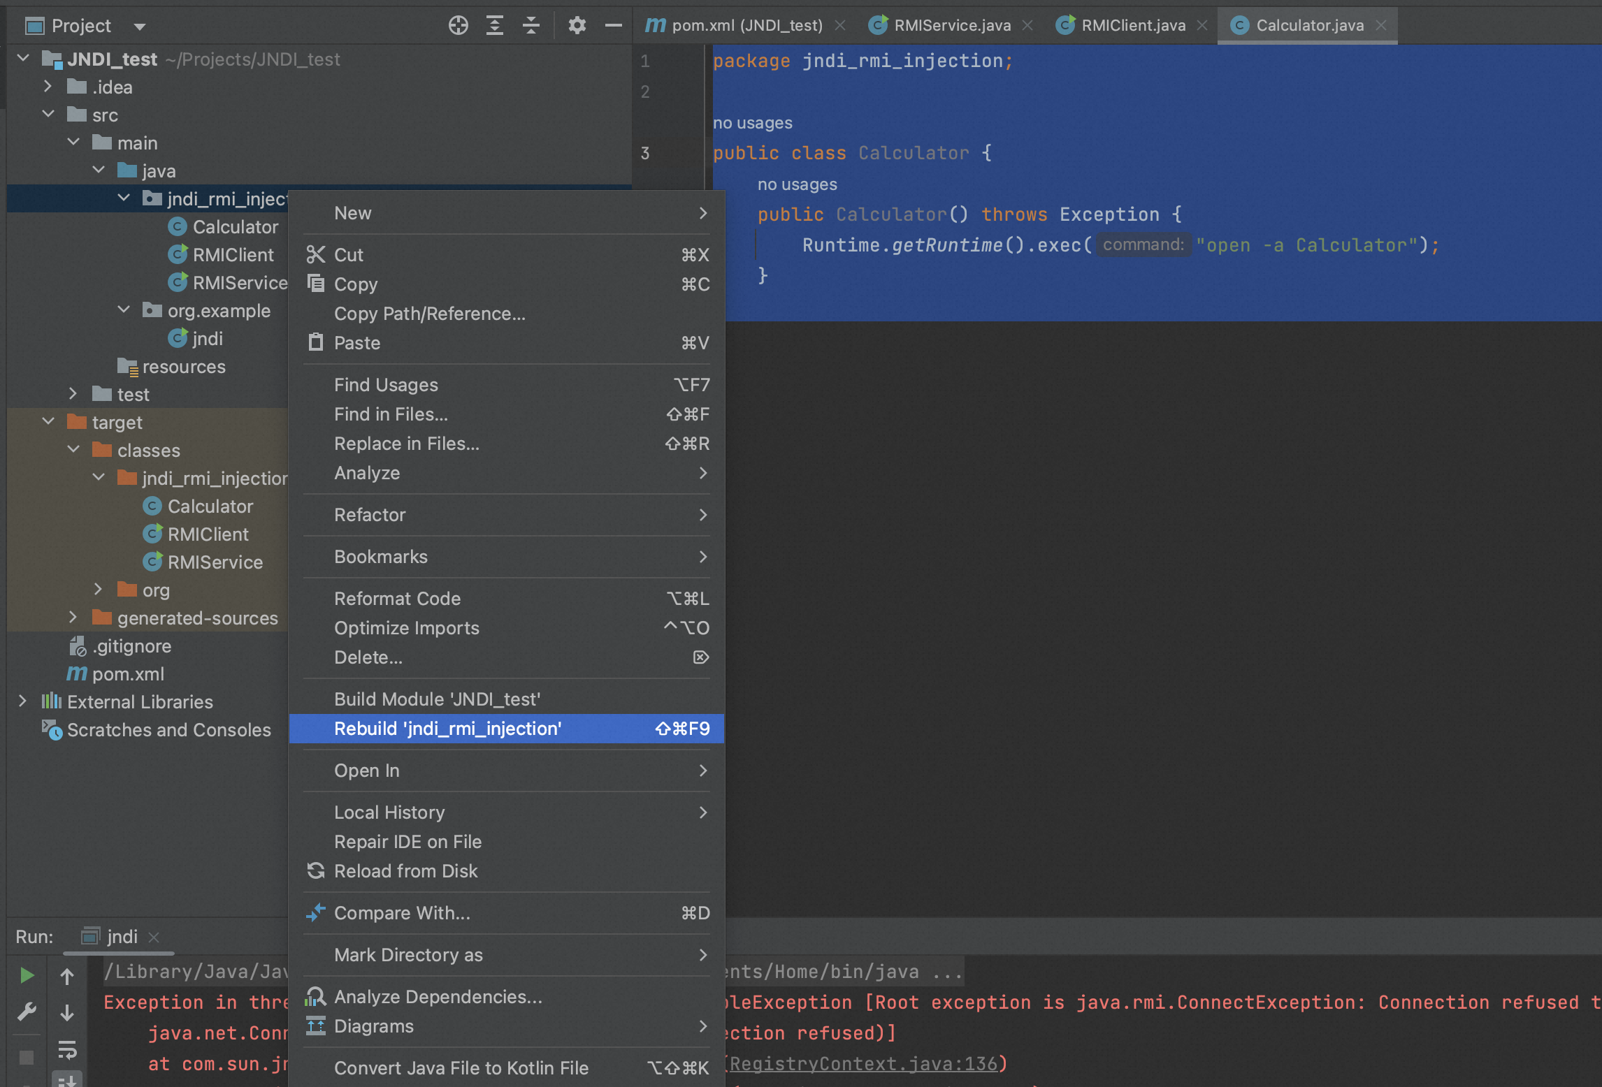Collapse the src folder

(x=48, y=114)
